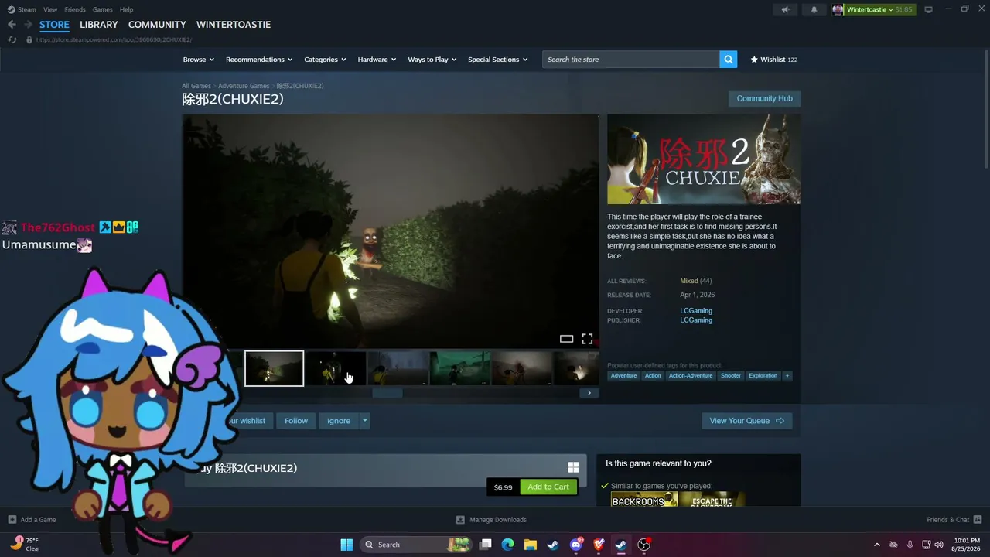Click the store search input field
Viewport: 990px width, 557px height.
(x=630, y=60)
